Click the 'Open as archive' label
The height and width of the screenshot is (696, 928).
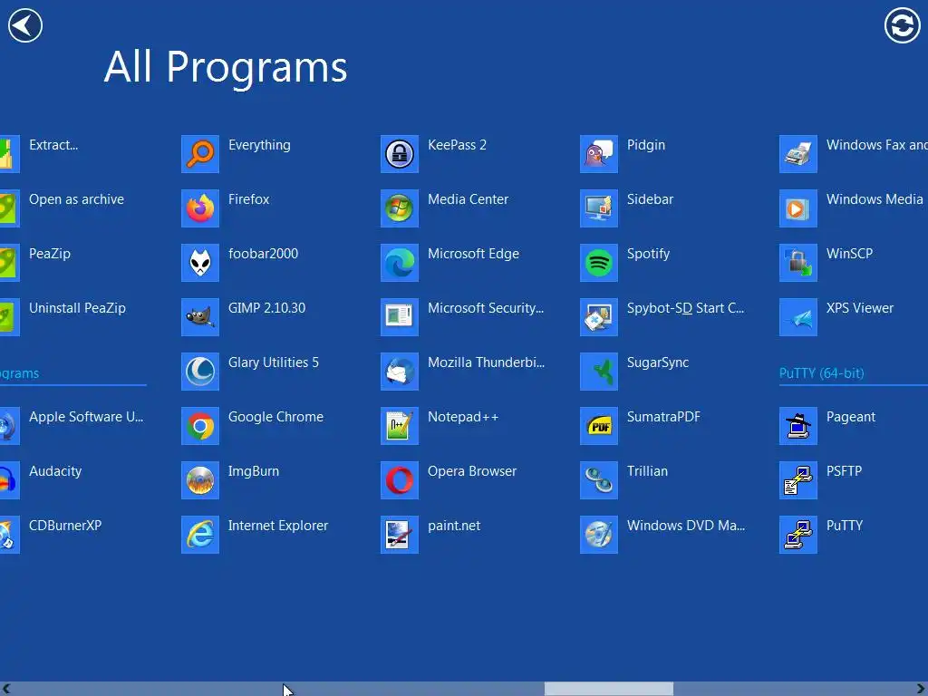(x=76, y=199)
